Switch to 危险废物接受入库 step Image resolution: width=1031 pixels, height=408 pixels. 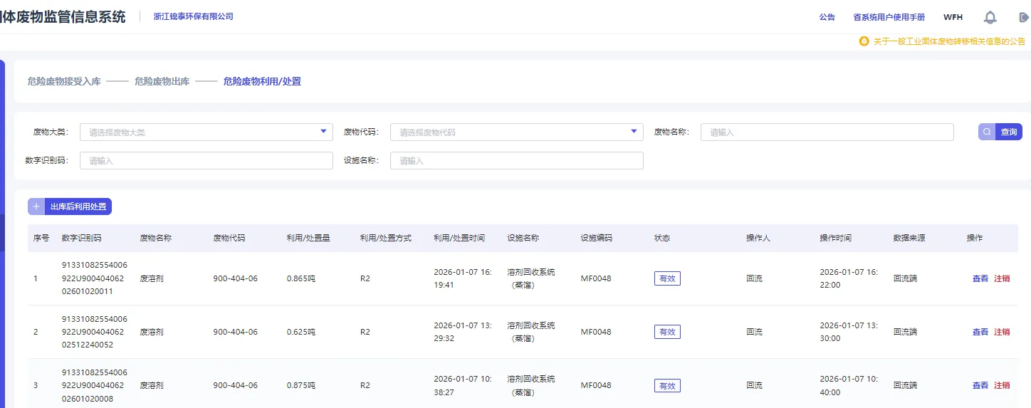pos(64,82)
